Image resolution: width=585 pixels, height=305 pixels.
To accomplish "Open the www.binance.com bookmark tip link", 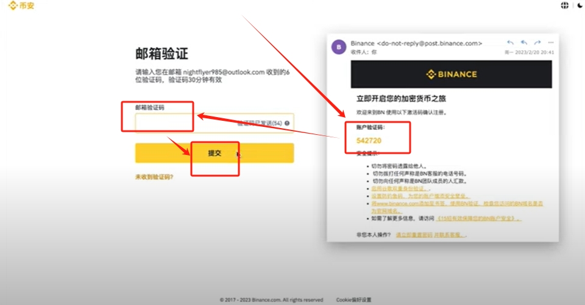I will pos(456,207).
